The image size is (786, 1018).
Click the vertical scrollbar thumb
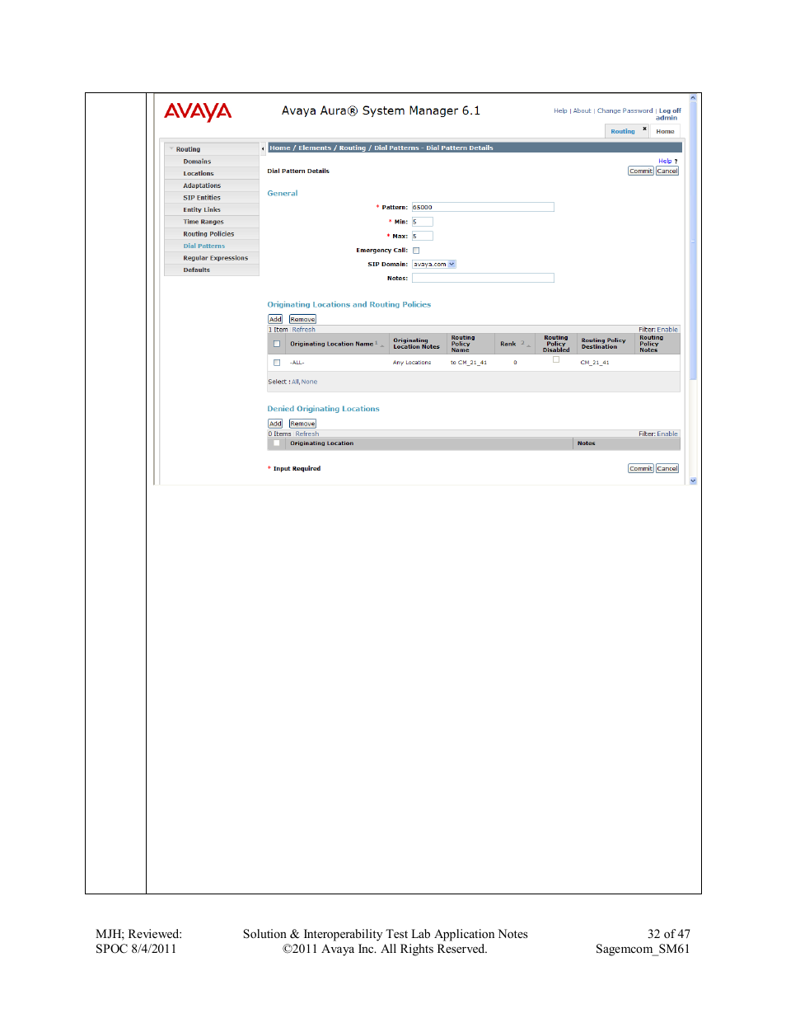[693, 239]
